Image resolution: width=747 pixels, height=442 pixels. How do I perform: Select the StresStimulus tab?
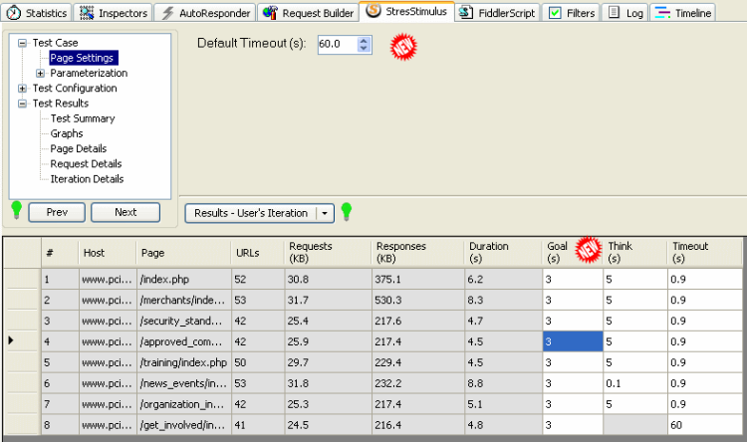(x=406, y=11)
